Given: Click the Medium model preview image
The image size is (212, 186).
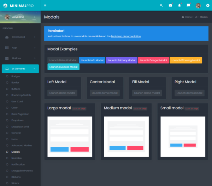Looking at the screenshot, I should (x=126, y=137).
